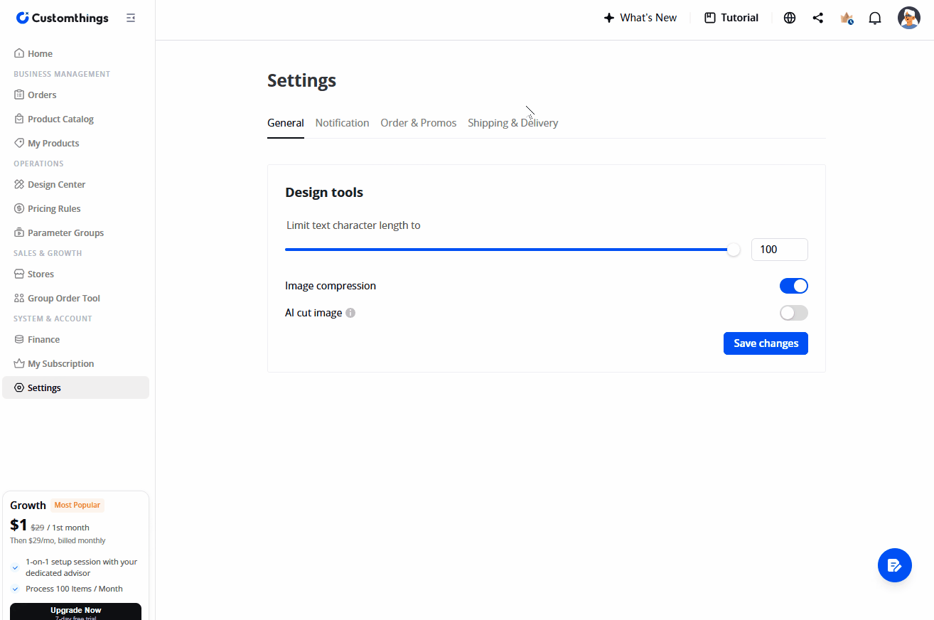
Task: Click the Most Popular badge
Action: 77,506
